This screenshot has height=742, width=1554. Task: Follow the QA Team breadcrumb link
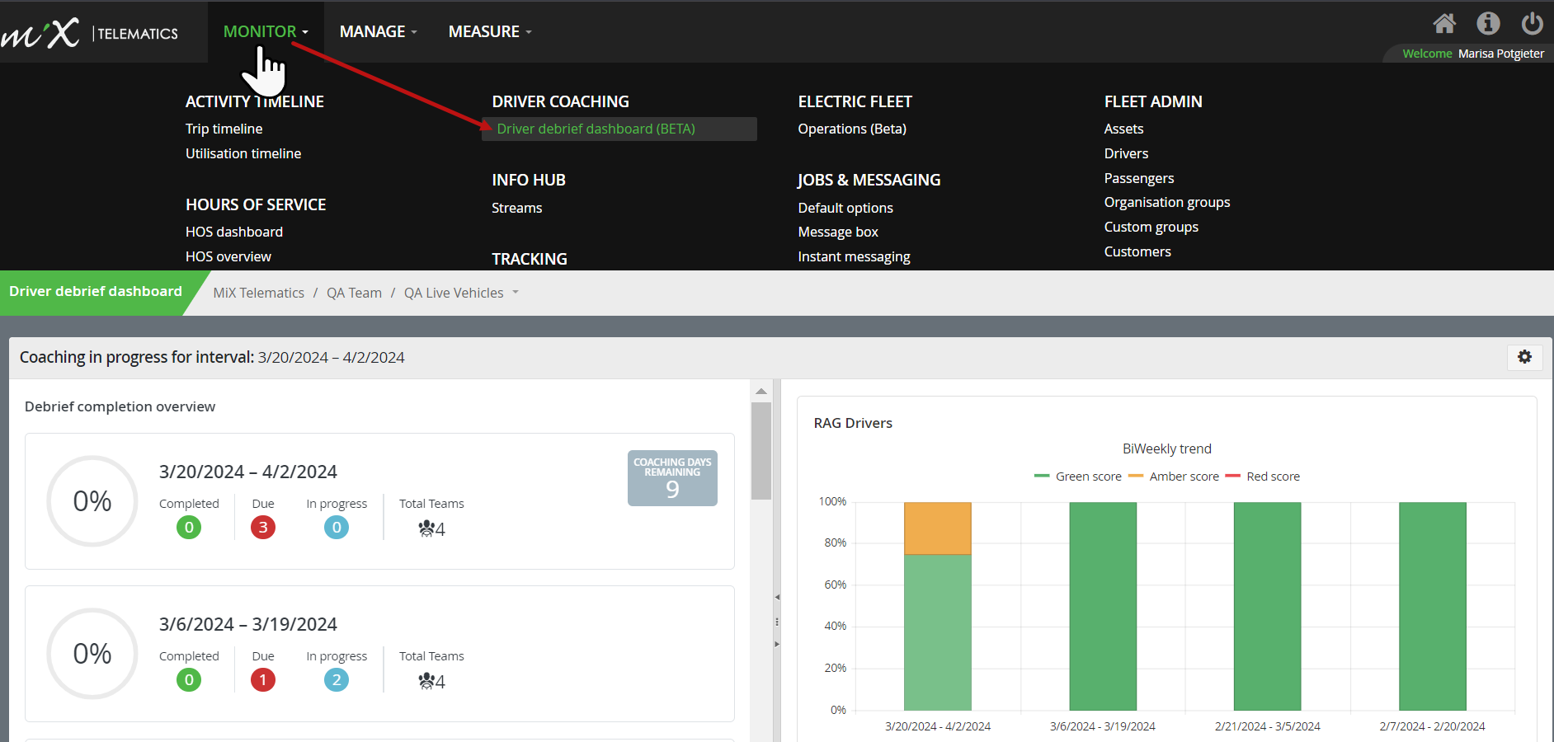(354, 293)
